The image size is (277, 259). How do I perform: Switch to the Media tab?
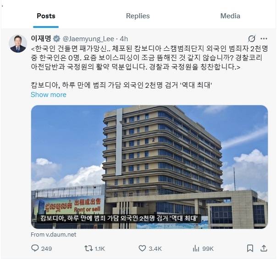230,16
